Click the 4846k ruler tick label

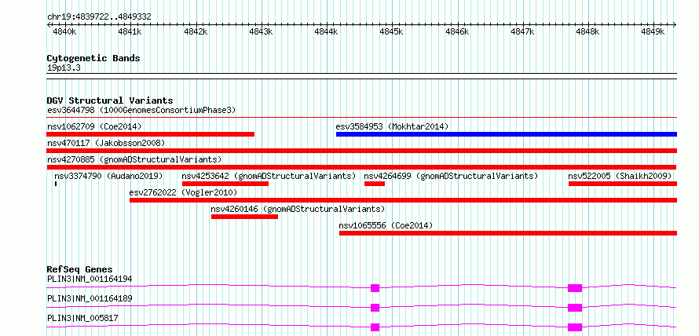[x=457, y=32]
